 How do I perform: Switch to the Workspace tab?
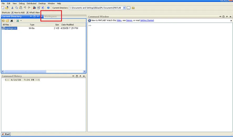[x=51, y=17]
